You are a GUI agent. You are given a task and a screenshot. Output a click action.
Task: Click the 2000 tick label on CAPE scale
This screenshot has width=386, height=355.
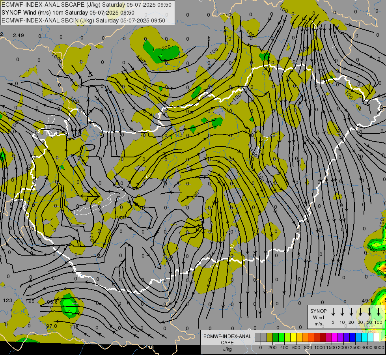pyautogui.click(x=343, y=348)
